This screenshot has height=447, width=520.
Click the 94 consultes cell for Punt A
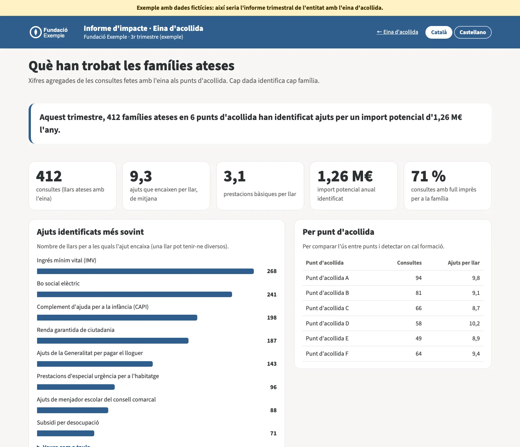419,278
